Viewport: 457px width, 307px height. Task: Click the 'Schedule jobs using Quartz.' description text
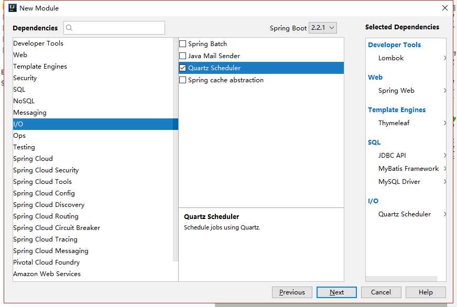click(x=222, y=227)
